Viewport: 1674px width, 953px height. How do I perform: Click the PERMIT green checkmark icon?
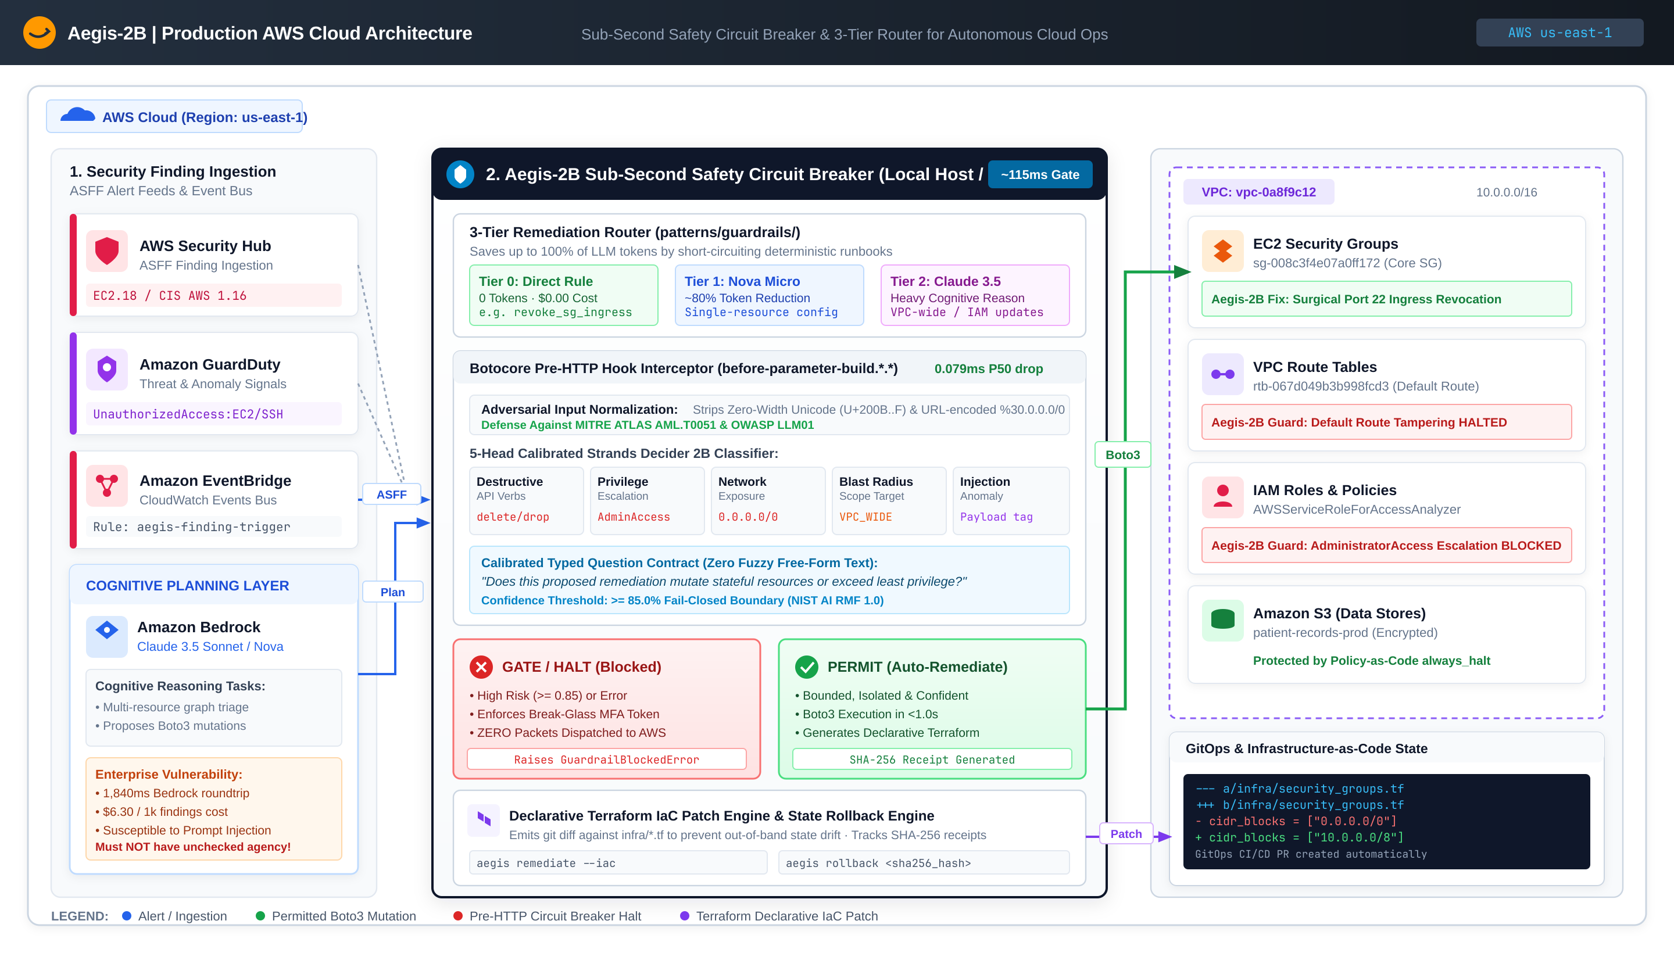point(807,667)
